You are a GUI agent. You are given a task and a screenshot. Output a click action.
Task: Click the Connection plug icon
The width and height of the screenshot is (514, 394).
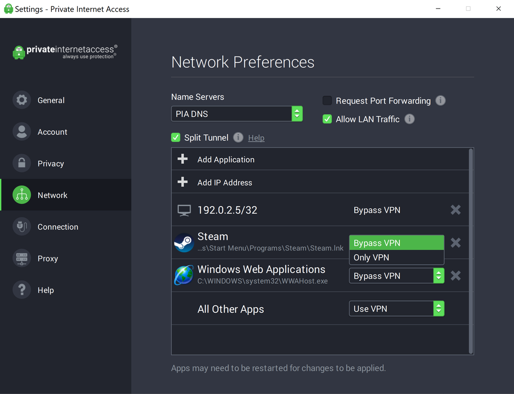21,227
